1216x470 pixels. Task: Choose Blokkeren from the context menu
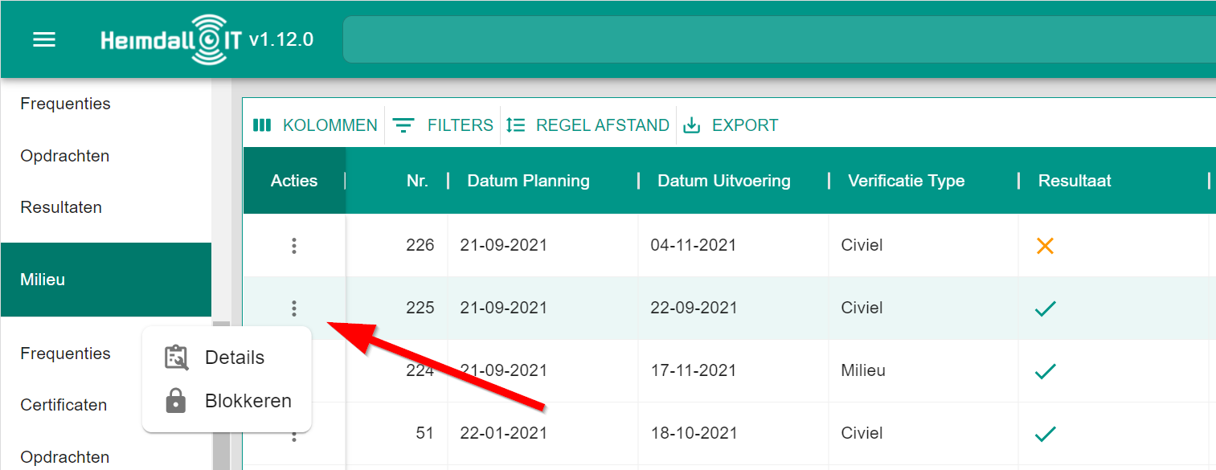(248, 401)
